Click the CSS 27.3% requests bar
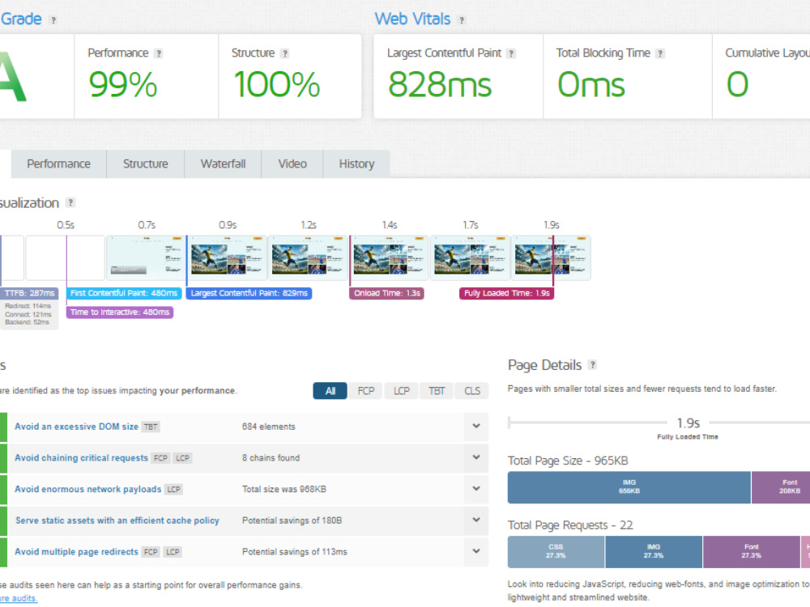Viewport: 810px width, 607px height. pos(556,551)
